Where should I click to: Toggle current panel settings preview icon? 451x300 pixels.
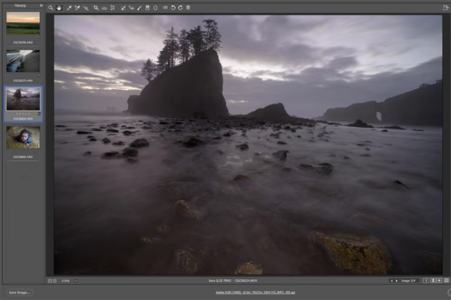(446, 280)
